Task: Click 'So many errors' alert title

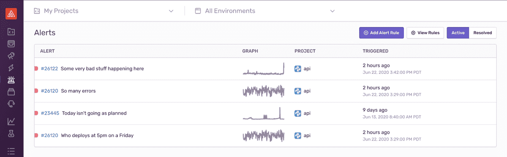Action: (x=79, y=91)
